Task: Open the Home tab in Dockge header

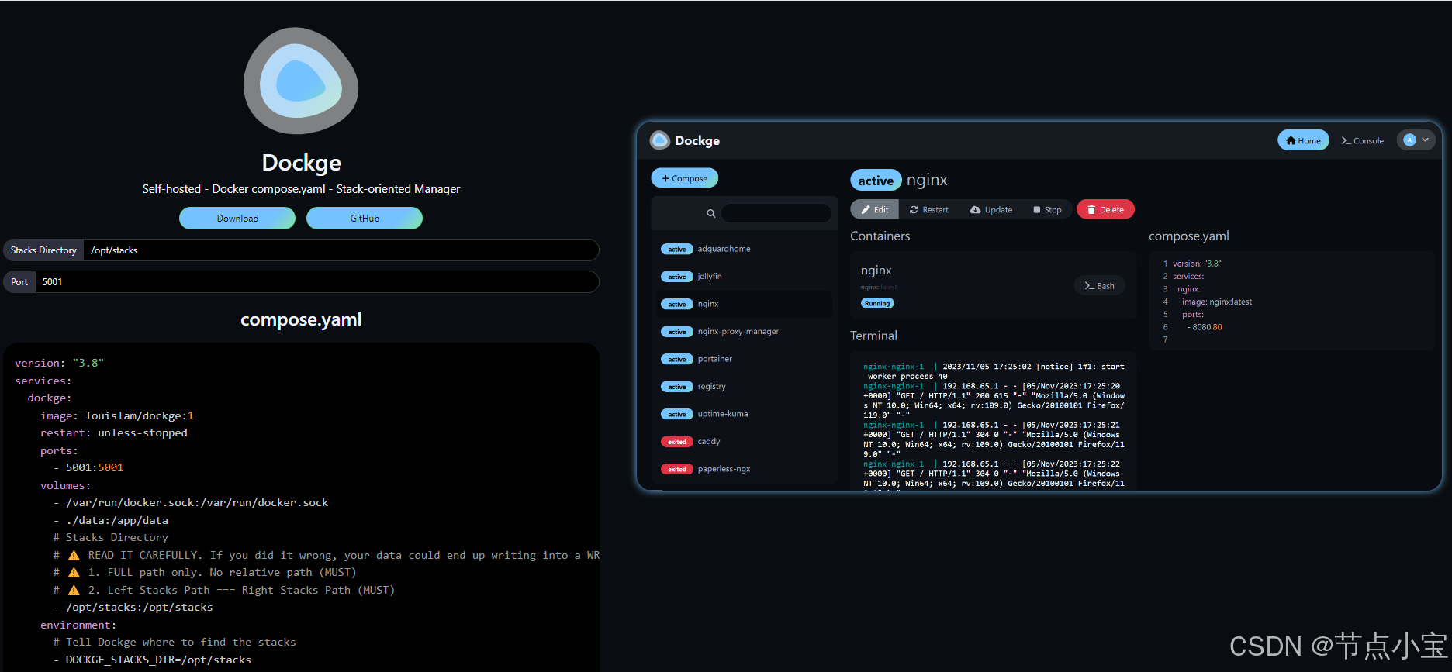Action: click(1303, 140)
